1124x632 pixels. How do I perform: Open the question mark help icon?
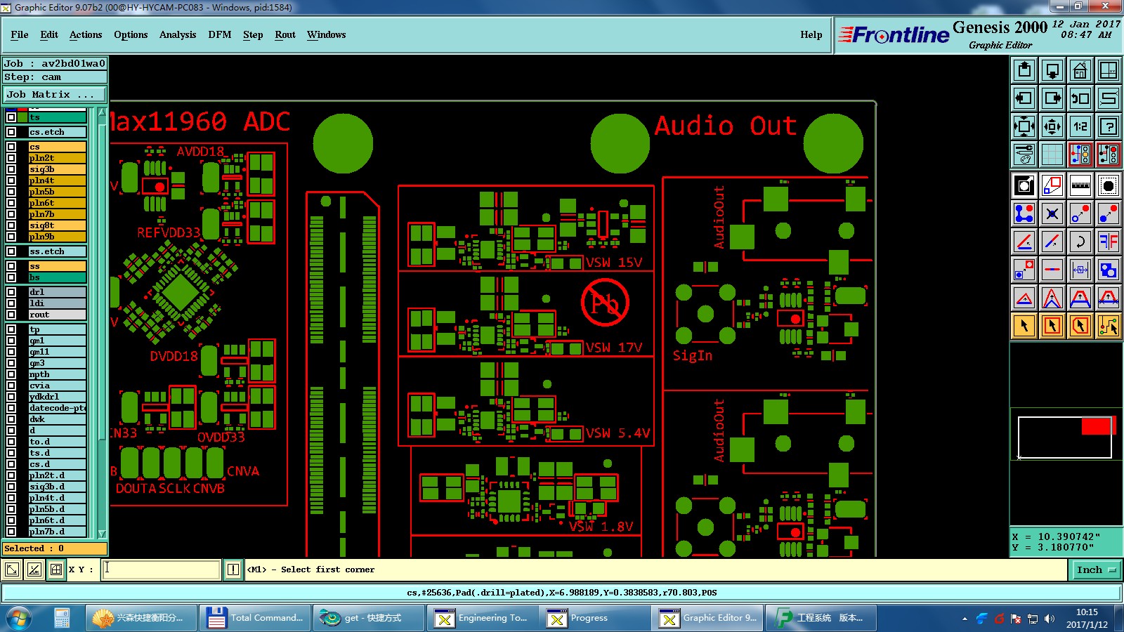pos(1108,126)
